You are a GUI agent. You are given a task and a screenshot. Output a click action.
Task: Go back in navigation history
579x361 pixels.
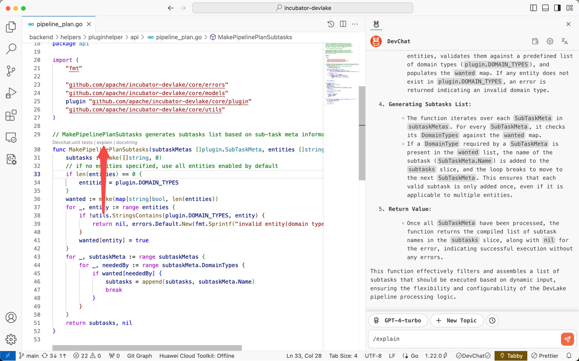pos(171,8)
